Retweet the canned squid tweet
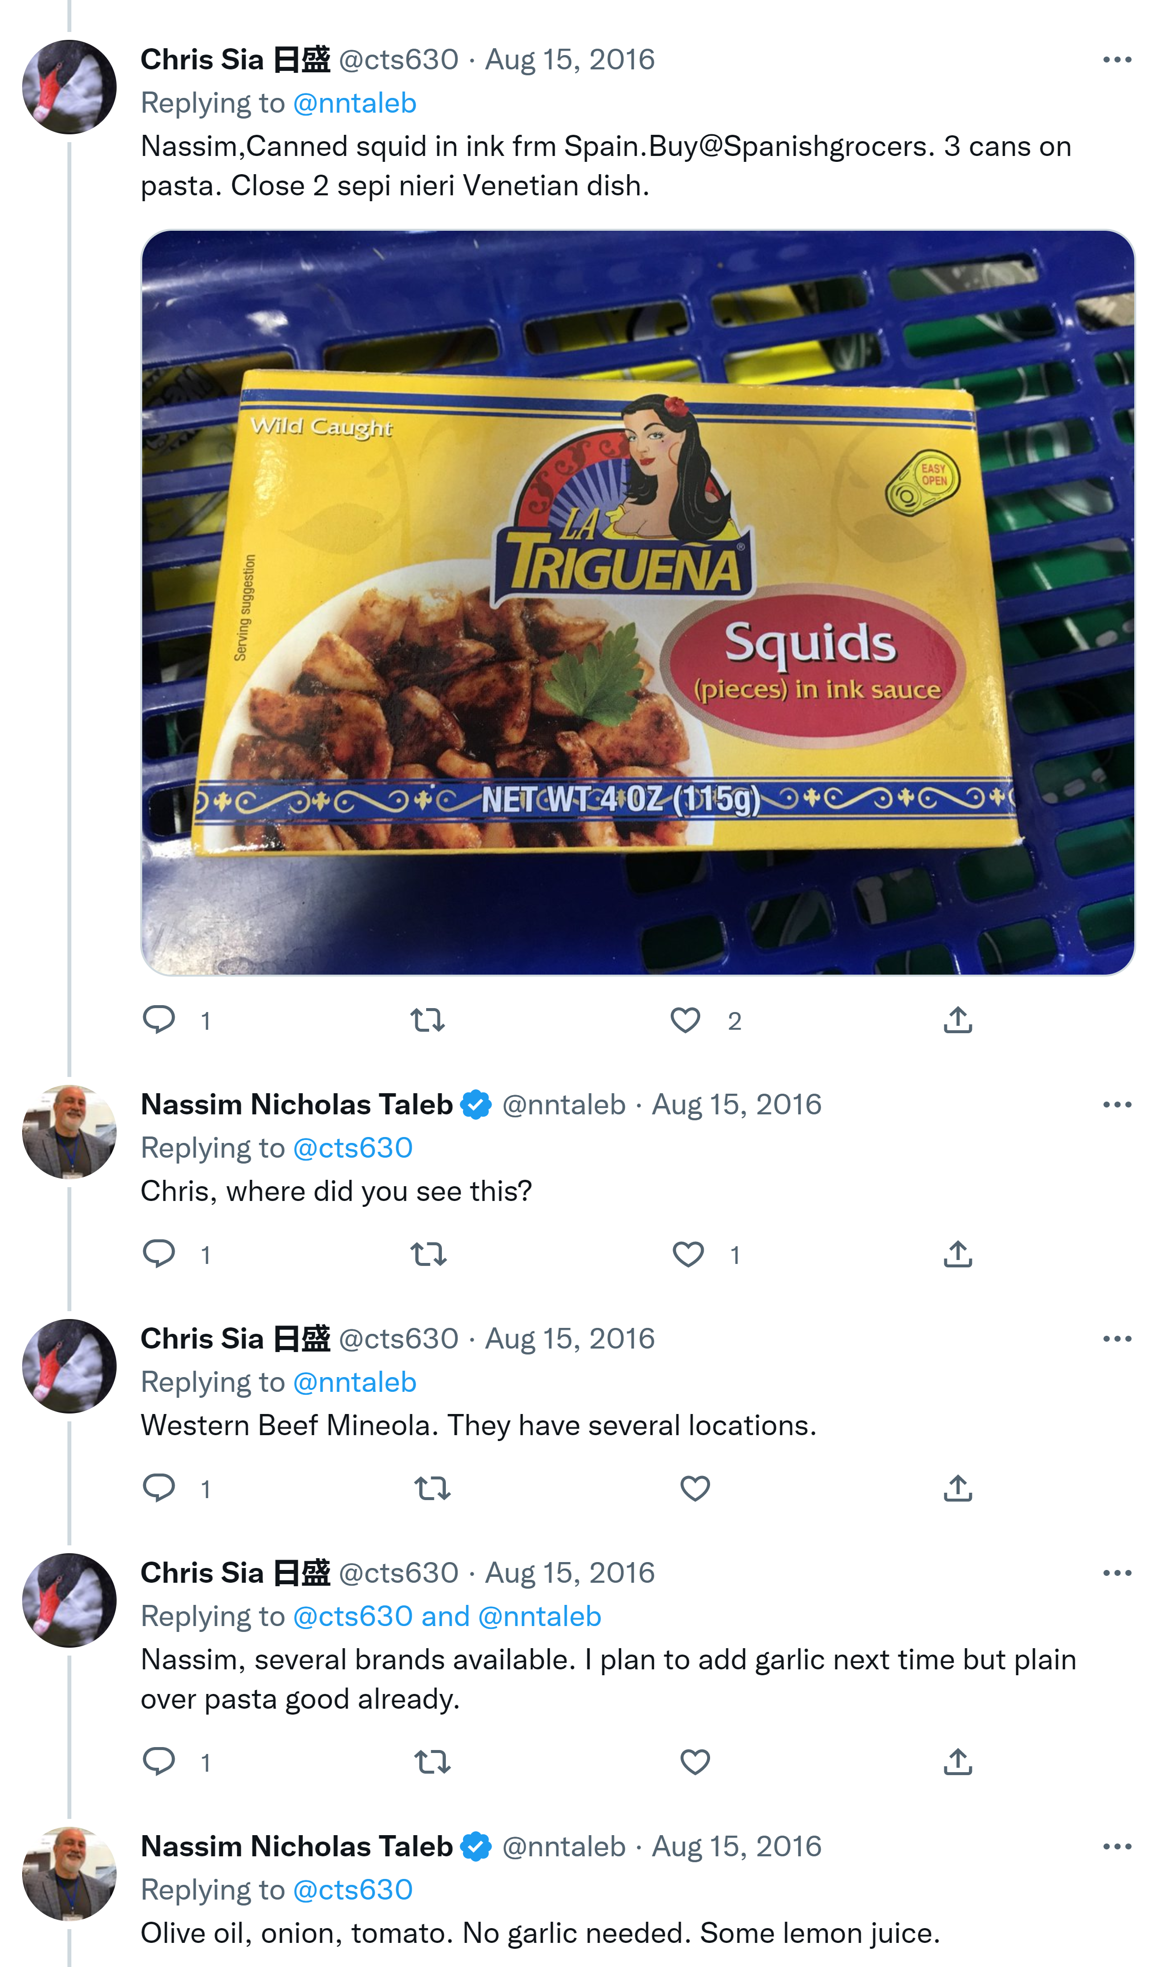The width and height of the screenshot is (1151, 1967). (428, 1020)
